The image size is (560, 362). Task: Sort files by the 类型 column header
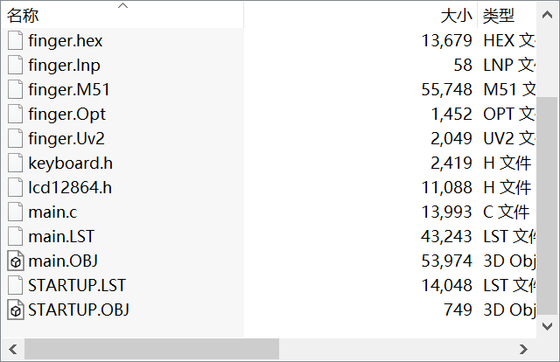(x=499, y=16)
